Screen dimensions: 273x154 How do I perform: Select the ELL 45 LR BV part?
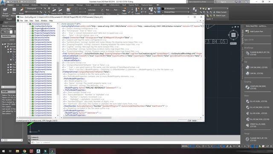pos(256,101)
